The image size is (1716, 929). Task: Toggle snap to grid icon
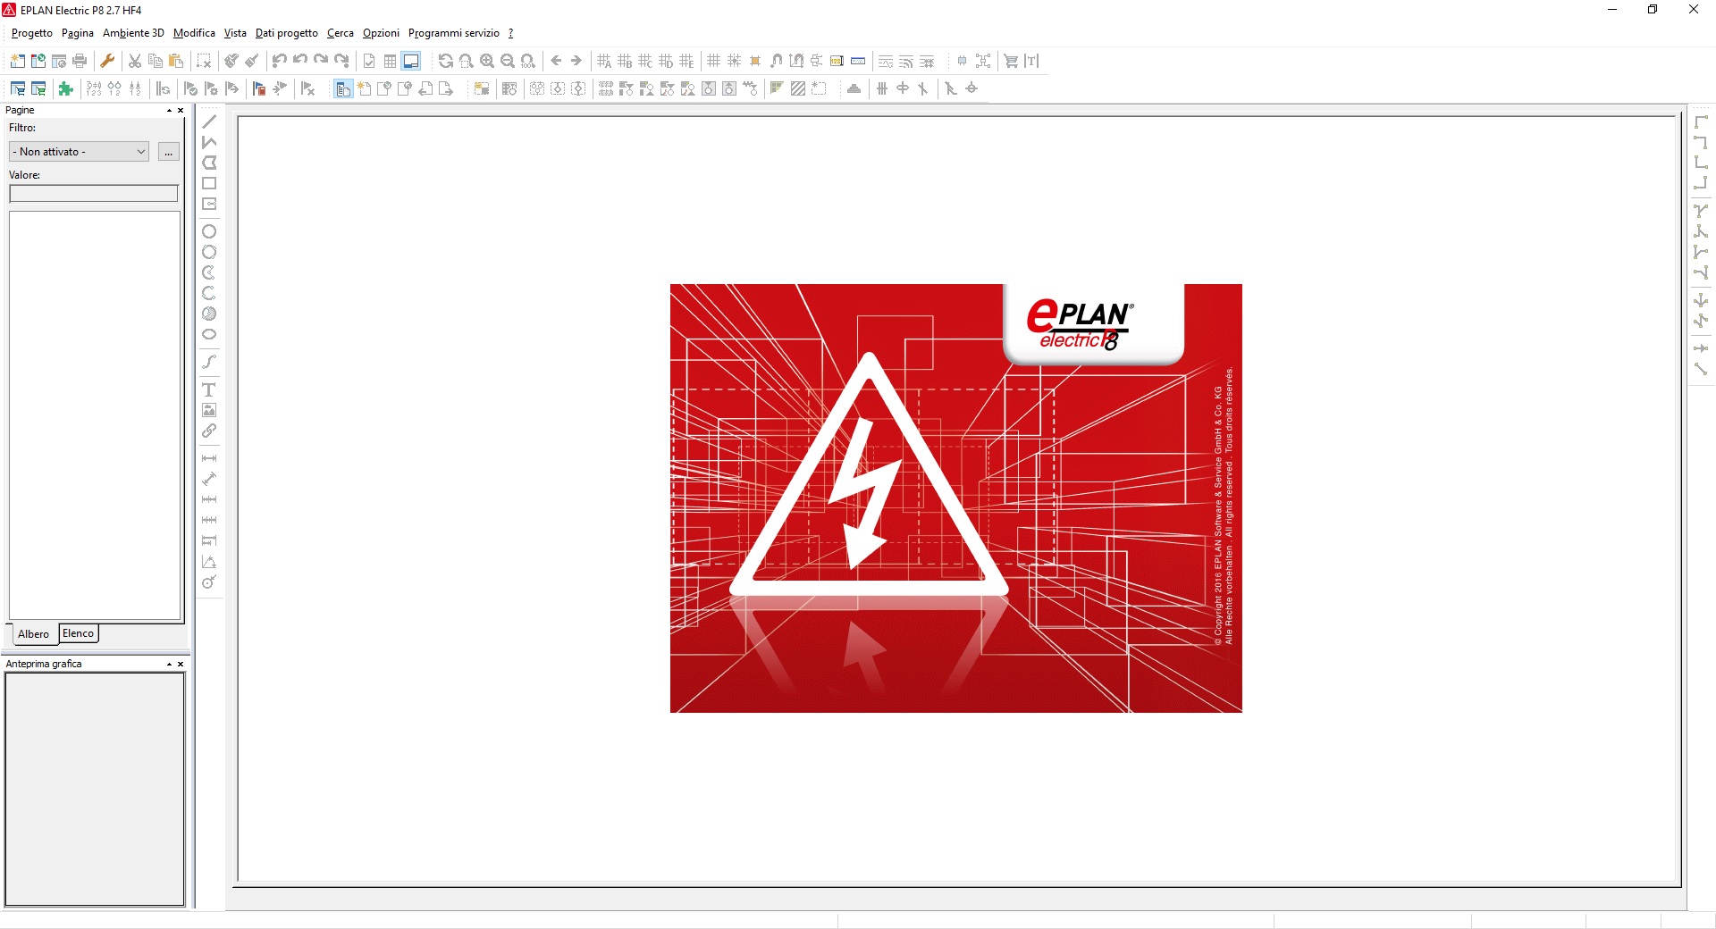[735, 61]
